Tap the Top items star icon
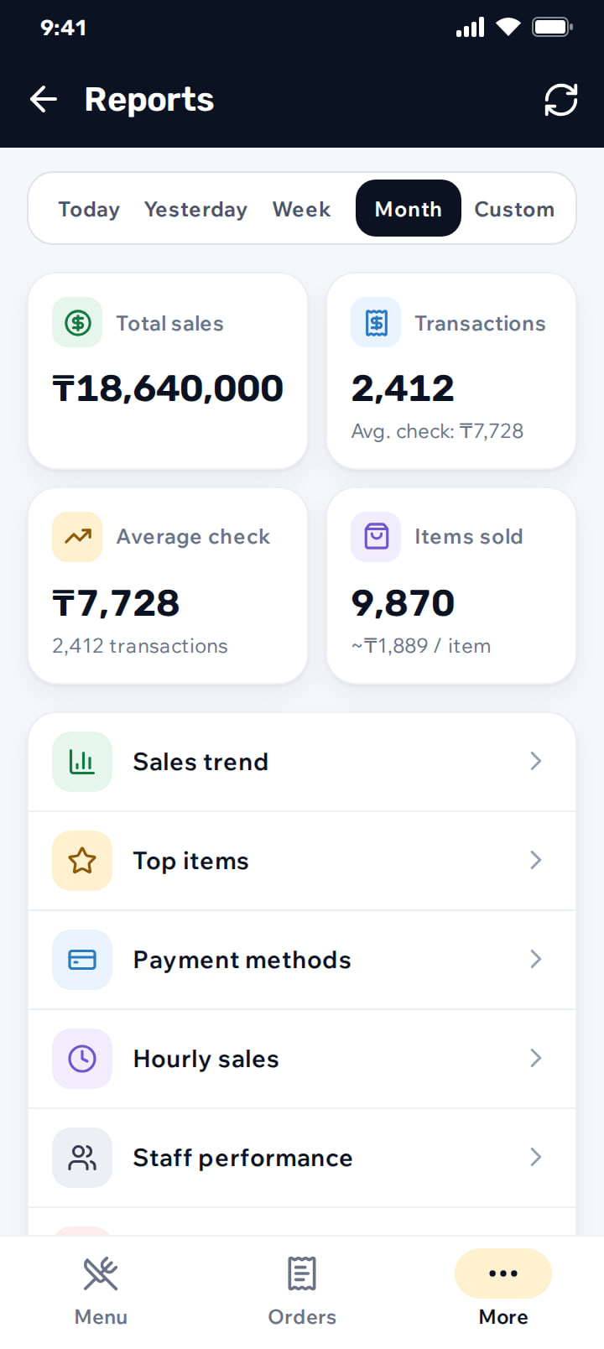Image resolution: width=604 pixels, height=1349 pixels. coord(82,861)
